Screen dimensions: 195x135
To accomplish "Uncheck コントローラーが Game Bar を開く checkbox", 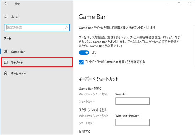I will [x=81, y=62].
